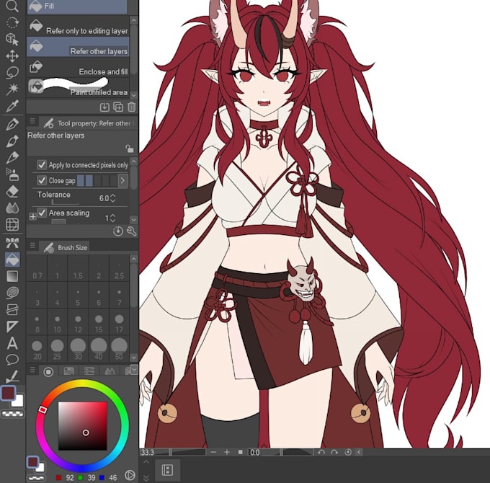
Task: Pick brush size 50 preset
Action: [119, 350]
